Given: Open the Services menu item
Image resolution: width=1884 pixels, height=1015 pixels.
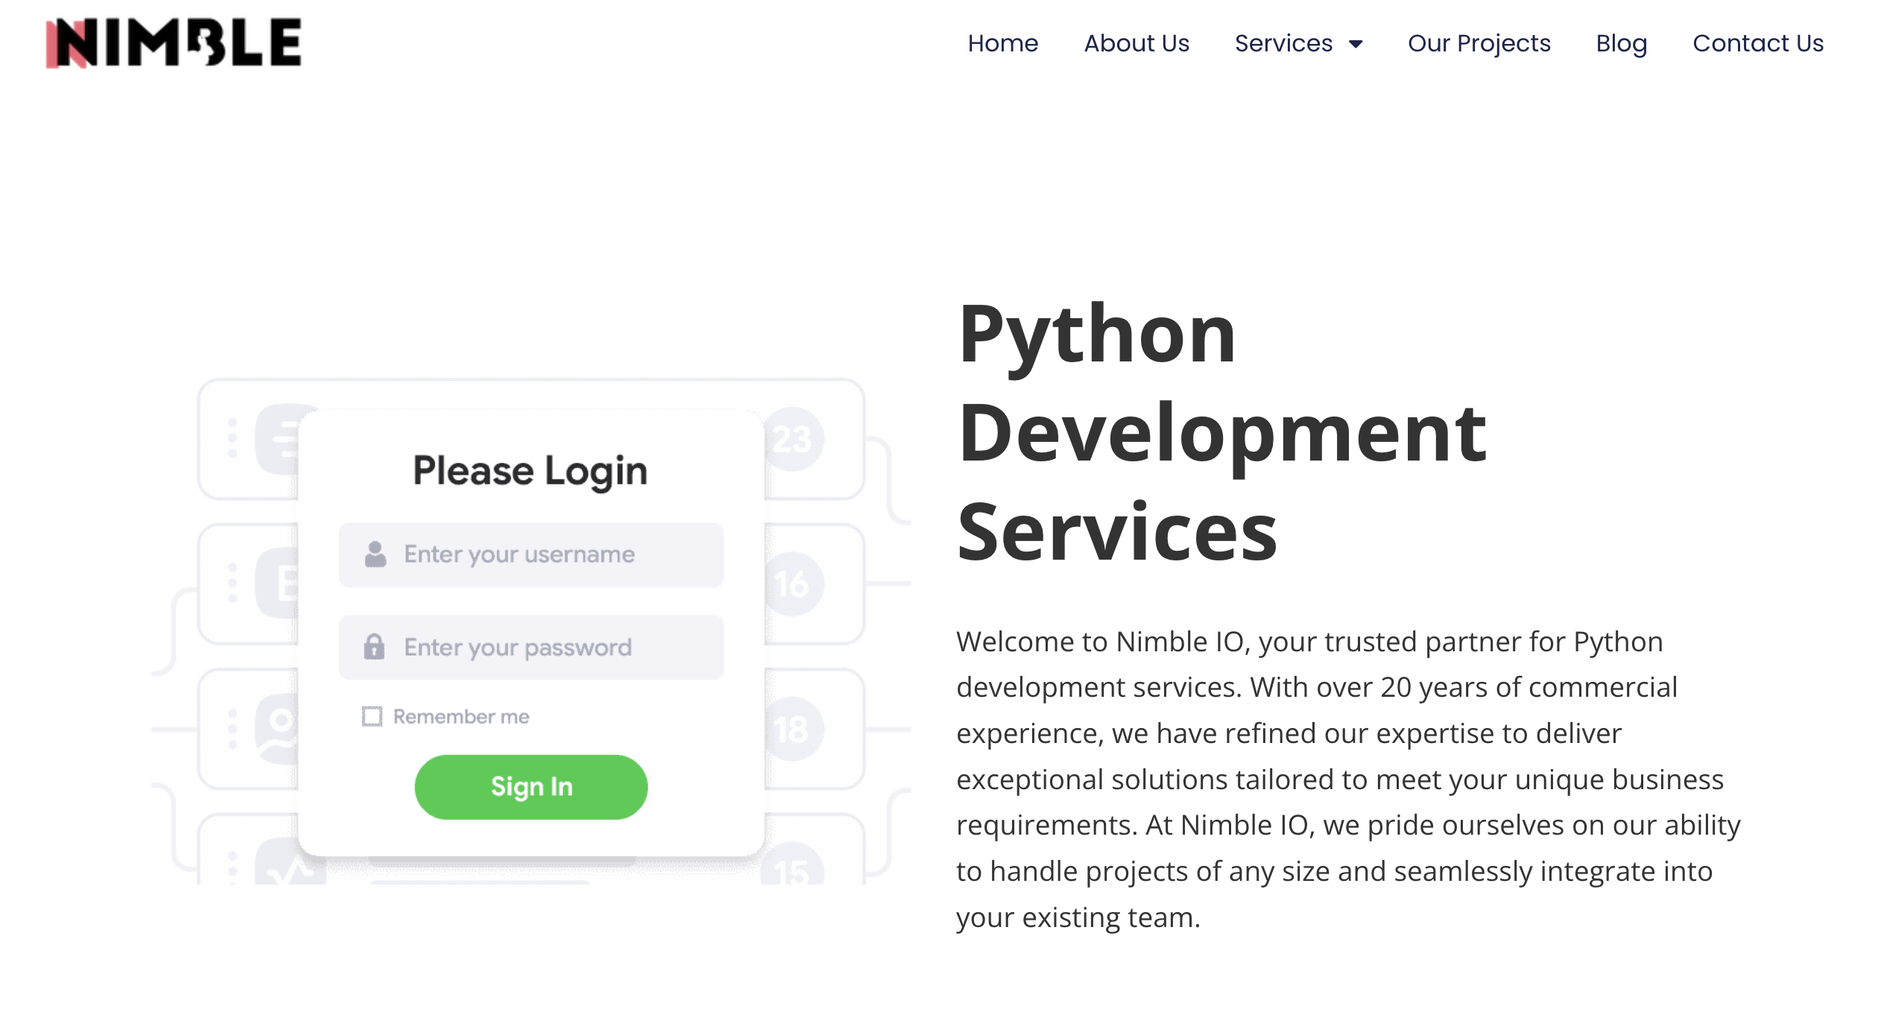Looking at the screenshot, I should 1283,43.
